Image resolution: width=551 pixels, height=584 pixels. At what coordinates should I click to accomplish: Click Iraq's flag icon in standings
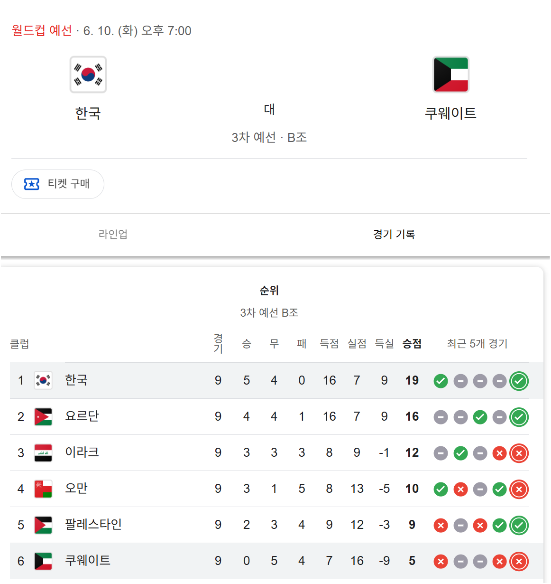point(43,453)
